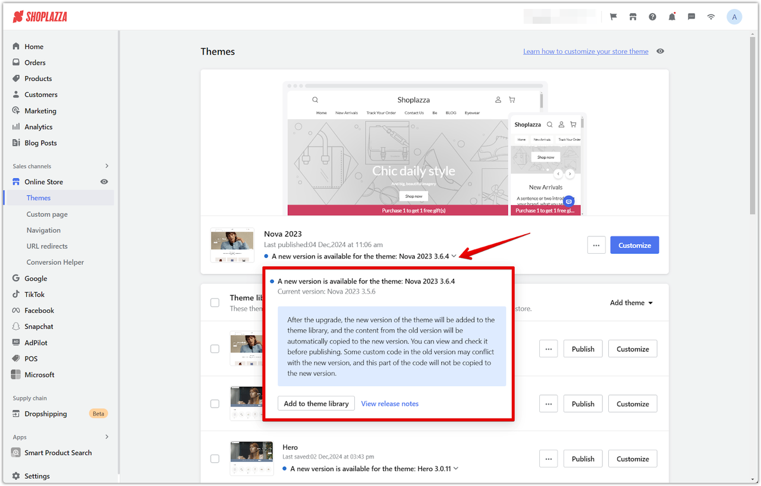
Task: Tick the checkbox next to Hero theme
Action: point(215,459)
